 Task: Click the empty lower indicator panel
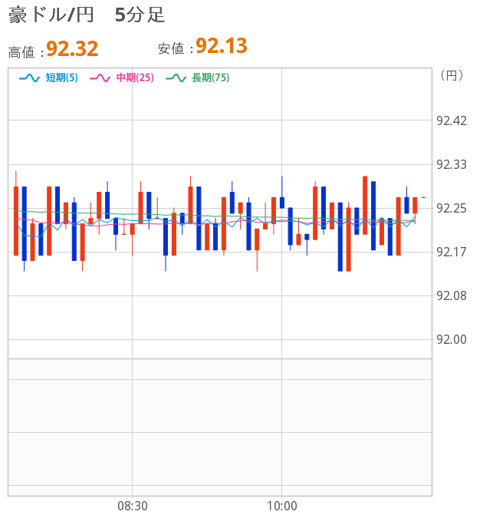click(x=219, y=426)
